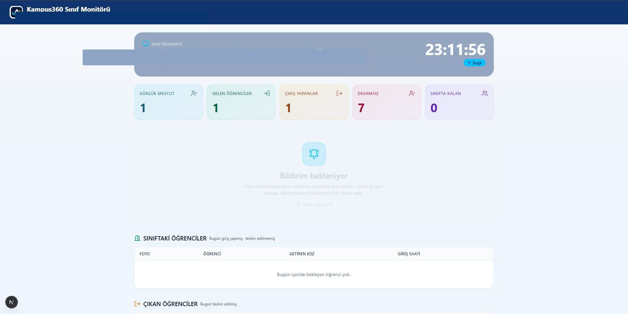Click the Kampus360 Sınıf Monitörü title

point(68,9)
